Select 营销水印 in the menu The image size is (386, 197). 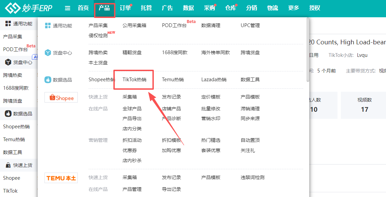211,118
